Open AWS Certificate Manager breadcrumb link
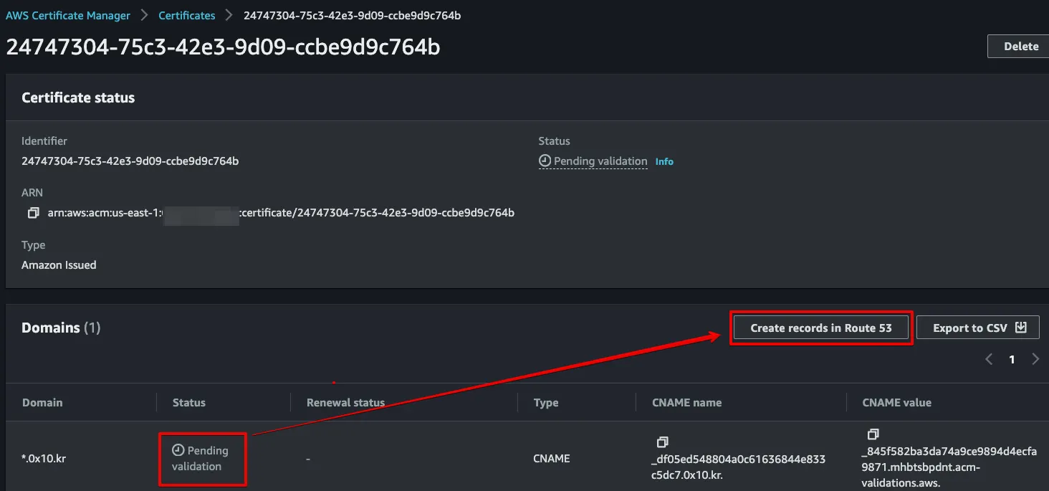Image resolution: width=1049 pixels, height=491 pixels. 68,15
